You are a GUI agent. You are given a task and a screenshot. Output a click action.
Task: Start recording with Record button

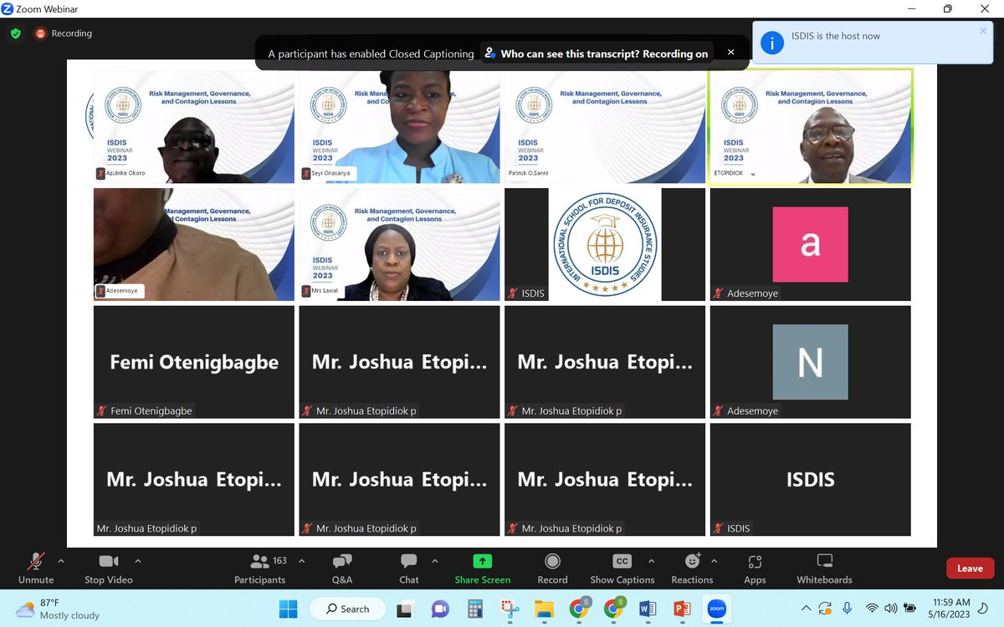[552, 568]
